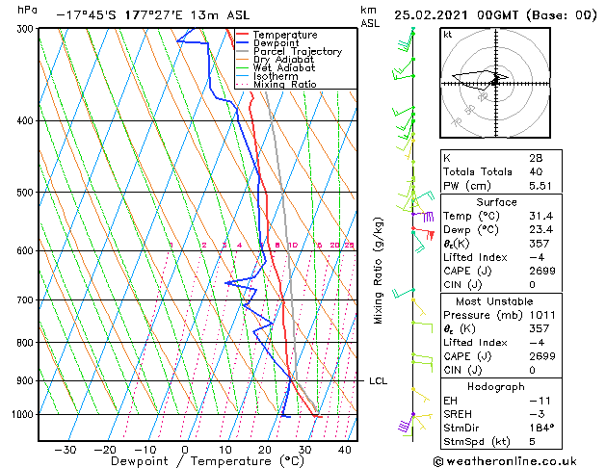The width and height of the screenshot is (606, 468).
Task: Click the StmDir value 184°
Action: (x=541, y=428)
